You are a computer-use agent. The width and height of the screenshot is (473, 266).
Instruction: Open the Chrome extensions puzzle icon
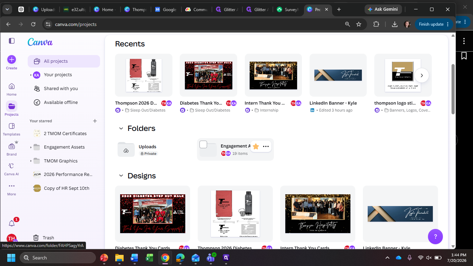click(x=376, y=24)
